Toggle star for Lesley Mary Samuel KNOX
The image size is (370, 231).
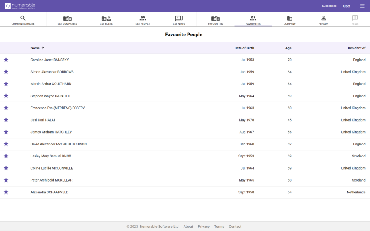pos(6,156)
